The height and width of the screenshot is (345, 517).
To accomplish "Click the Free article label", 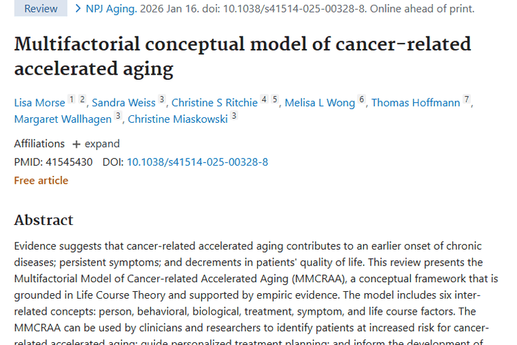I will click(41, 180).
